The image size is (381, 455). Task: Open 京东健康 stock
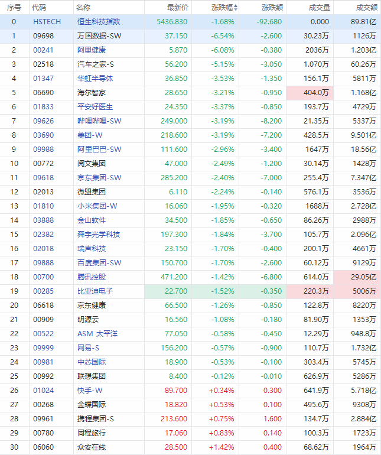(92, 305)
